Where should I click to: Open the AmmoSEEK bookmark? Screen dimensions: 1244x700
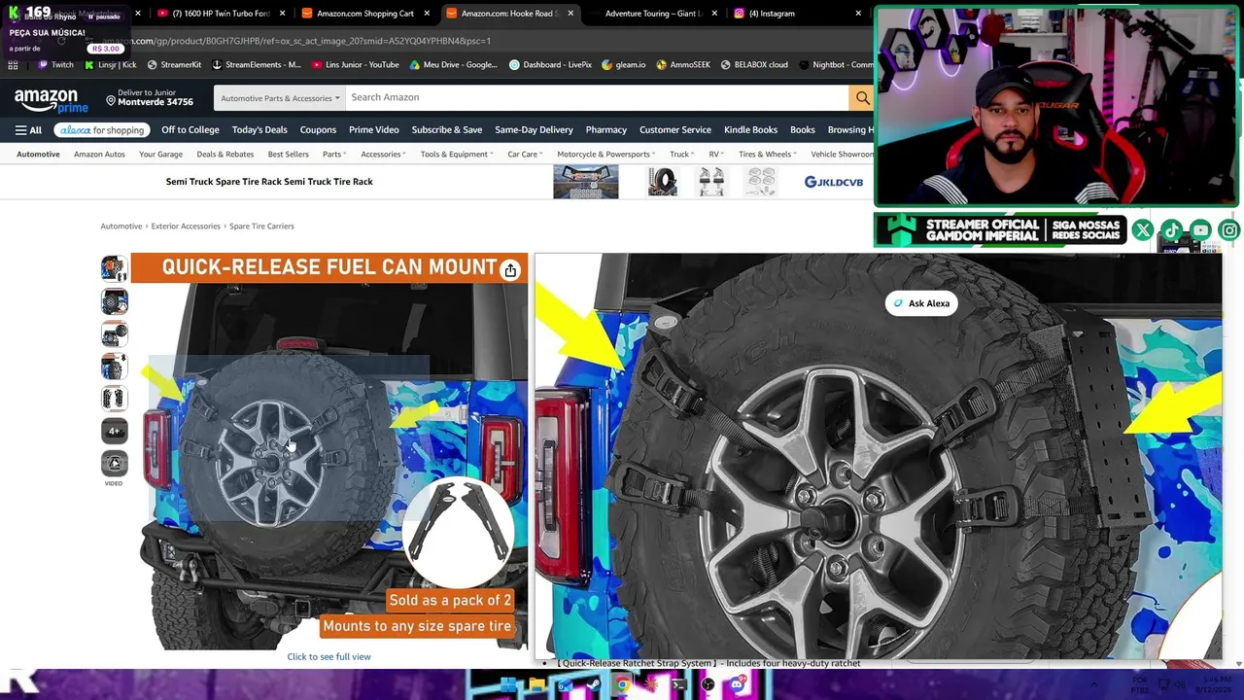683,65
